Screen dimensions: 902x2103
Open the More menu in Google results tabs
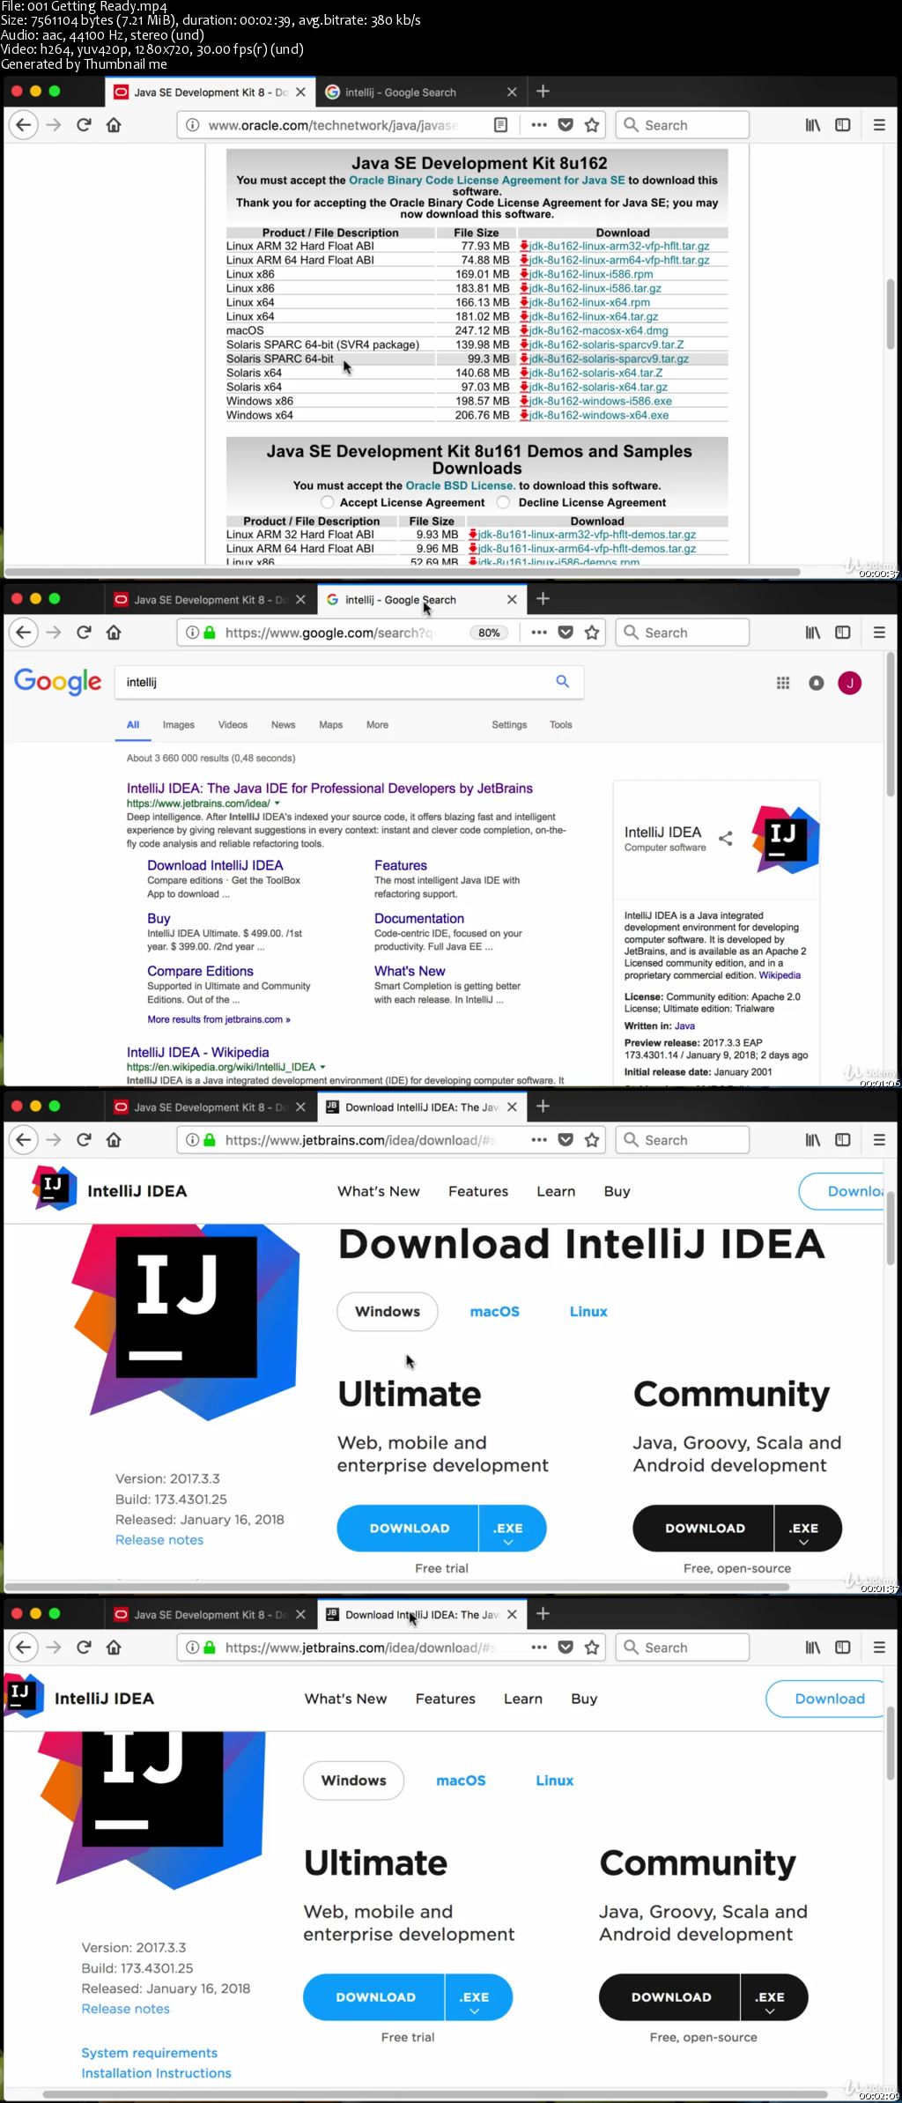pos(377,724)
